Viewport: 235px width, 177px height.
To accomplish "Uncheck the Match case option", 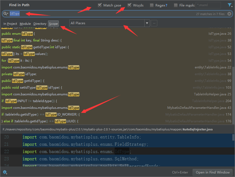I will click(100, 5).
